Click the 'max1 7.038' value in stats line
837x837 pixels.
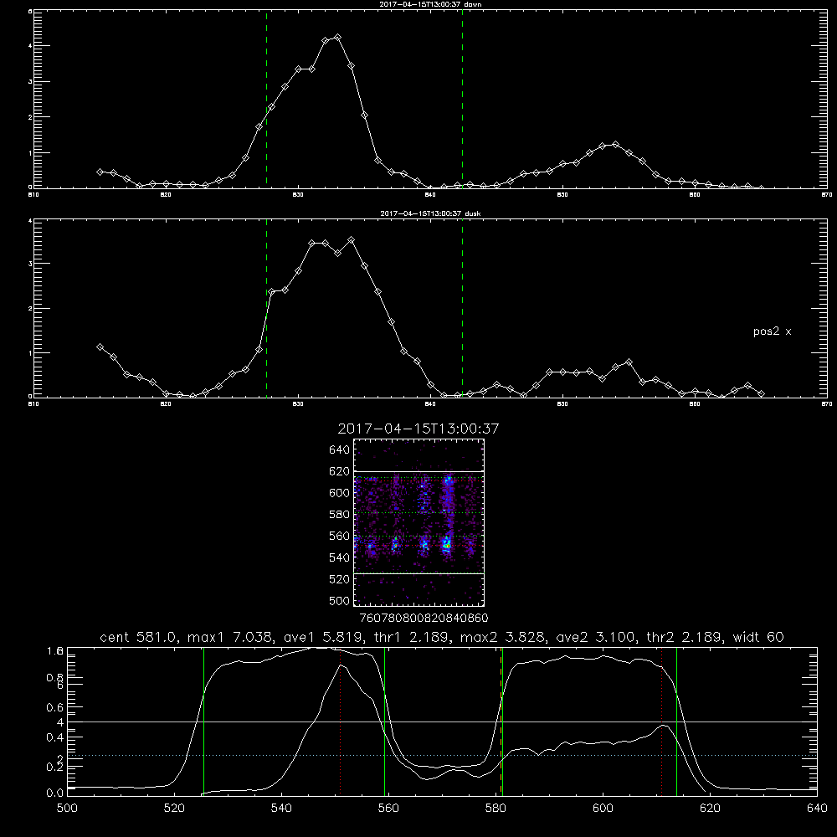229,637
